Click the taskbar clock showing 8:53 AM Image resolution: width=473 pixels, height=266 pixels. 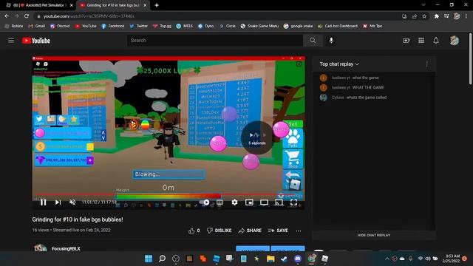(451, 259)
